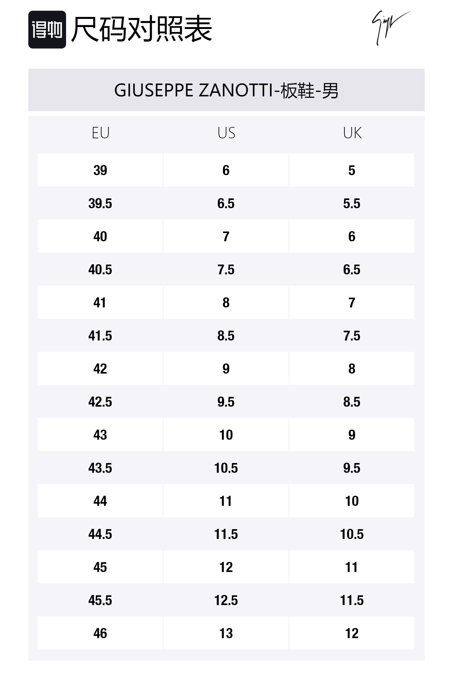Select the EU size 40.5 cell
This screenshot has width=453, height=686.
pos(100,270)
